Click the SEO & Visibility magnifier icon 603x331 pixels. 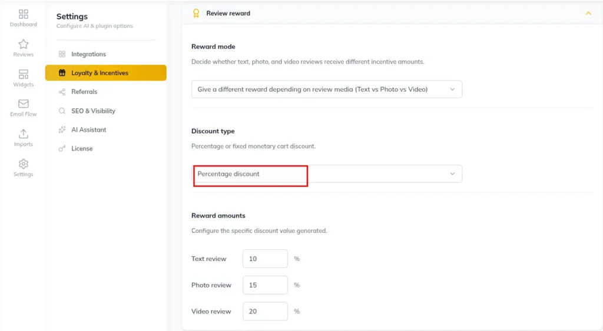62,111
